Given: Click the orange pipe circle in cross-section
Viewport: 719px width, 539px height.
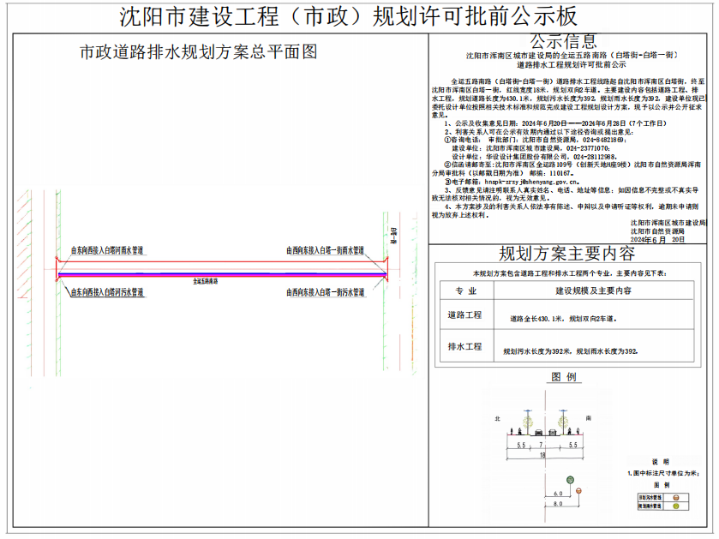Looking at the screenshot, I should click(x=578, y=492).
